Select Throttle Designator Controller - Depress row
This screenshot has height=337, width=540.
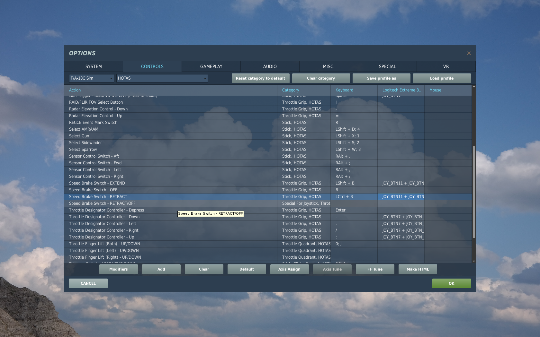[x=268, y=210]
